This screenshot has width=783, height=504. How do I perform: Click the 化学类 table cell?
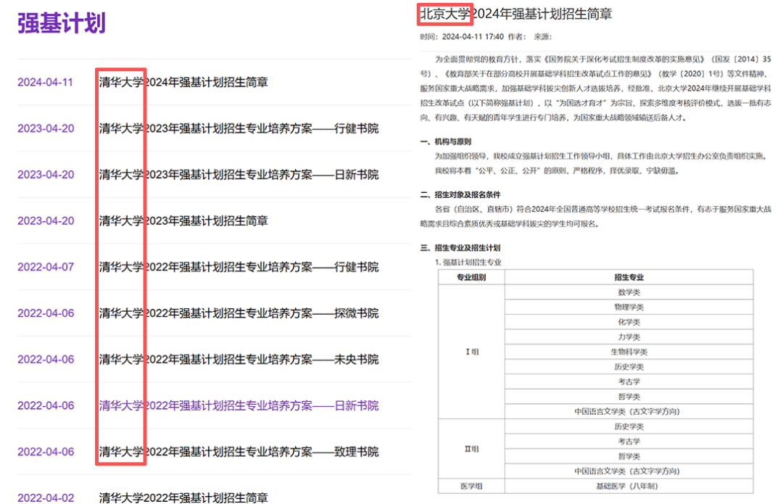629,322
